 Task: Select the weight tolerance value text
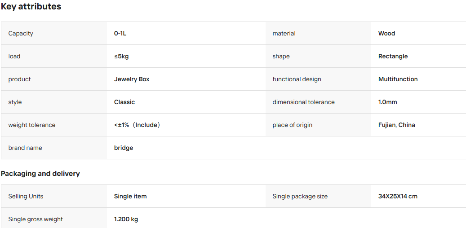(138, 125)
